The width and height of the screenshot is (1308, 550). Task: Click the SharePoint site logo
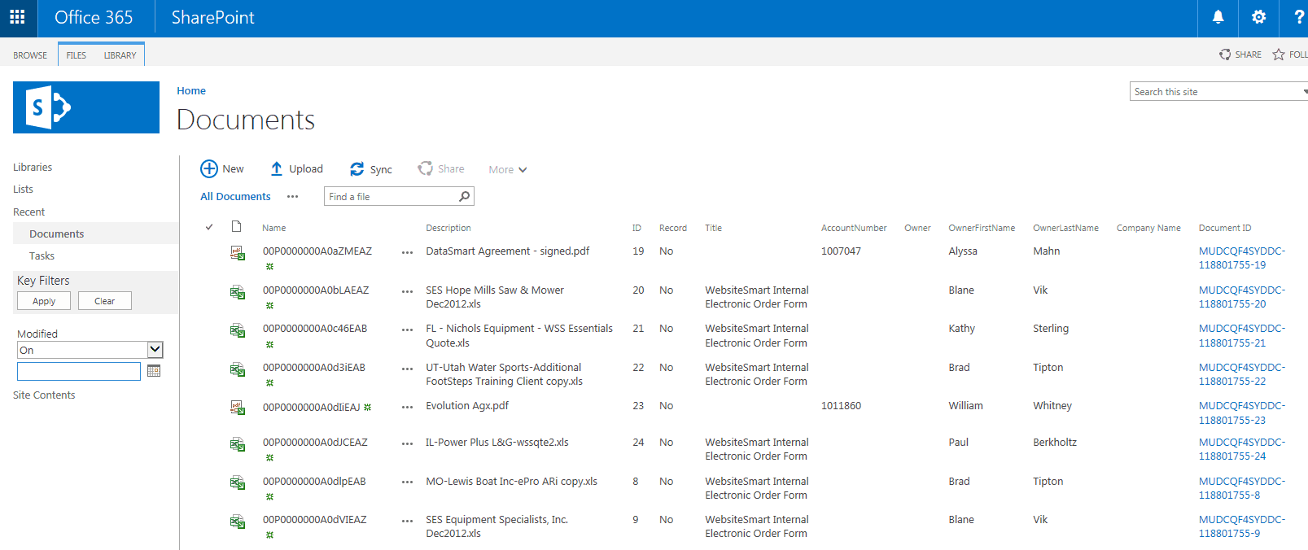tap(86, 107)
